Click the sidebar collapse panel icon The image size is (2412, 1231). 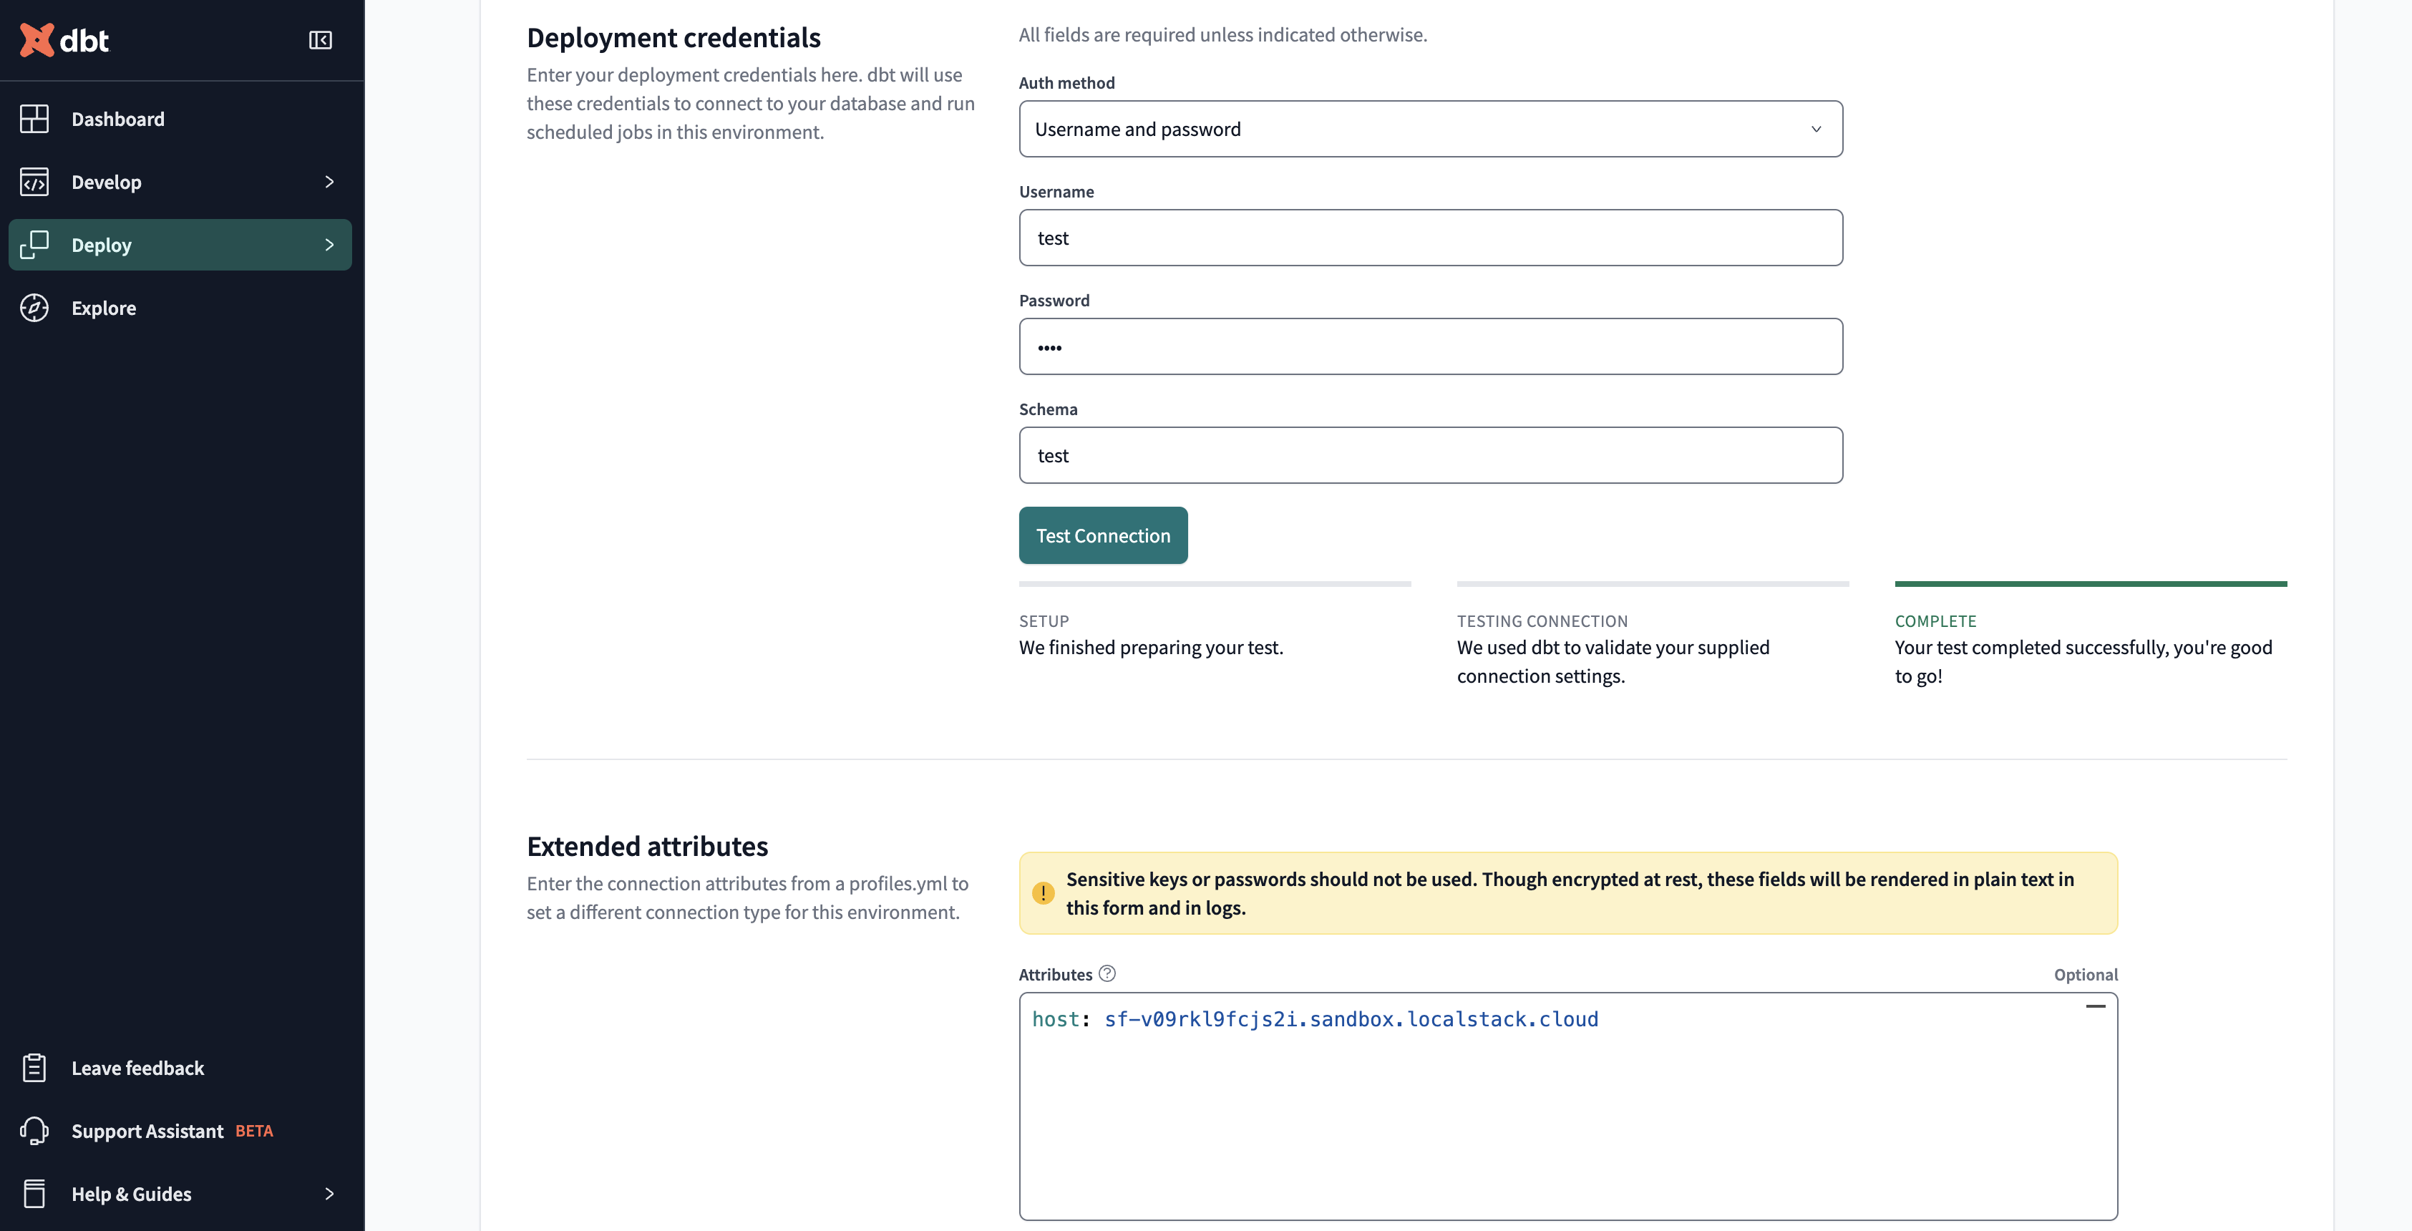click(321, 39)
